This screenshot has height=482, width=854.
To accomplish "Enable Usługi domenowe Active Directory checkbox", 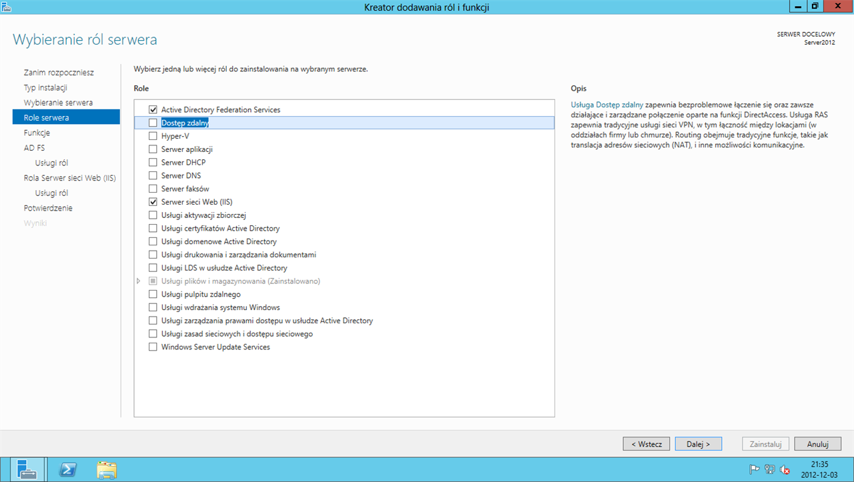I will click(x=153, y=241).
